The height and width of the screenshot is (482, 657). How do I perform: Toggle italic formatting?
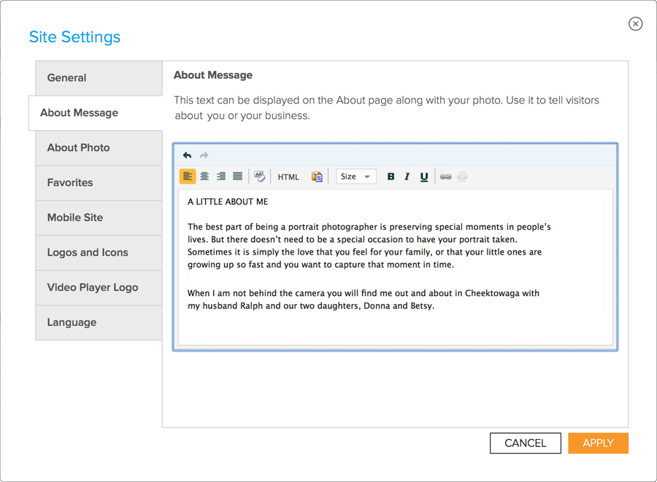(407, 176)
